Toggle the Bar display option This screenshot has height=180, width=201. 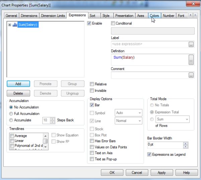pyautogui.click(x=92, y=105)
